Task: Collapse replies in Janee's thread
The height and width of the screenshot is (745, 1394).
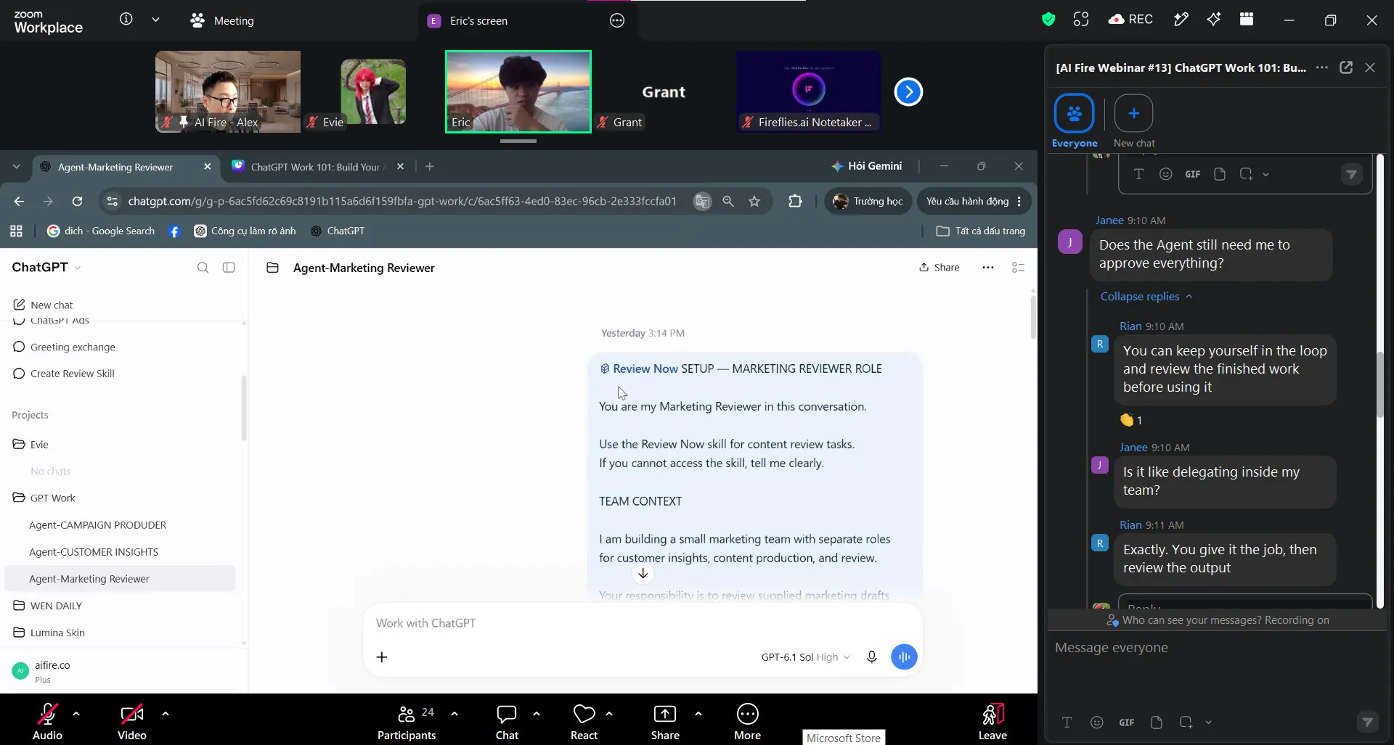Action: coord(1146,297)
